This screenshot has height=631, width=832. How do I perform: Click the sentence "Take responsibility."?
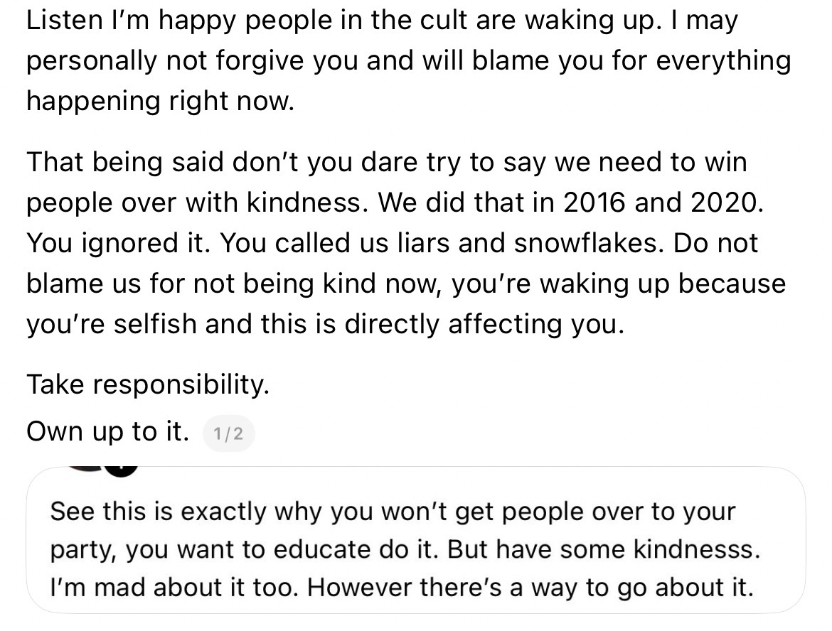pos(148,384)
